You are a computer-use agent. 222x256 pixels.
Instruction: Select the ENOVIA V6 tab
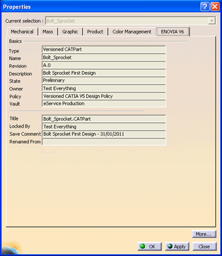pos(172,32)
